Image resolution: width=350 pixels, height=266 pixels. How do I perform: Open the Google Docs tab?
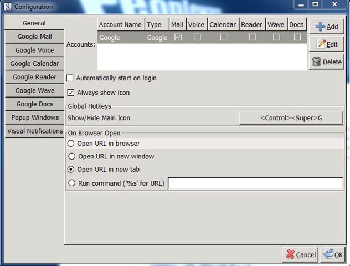coord(34,104)
